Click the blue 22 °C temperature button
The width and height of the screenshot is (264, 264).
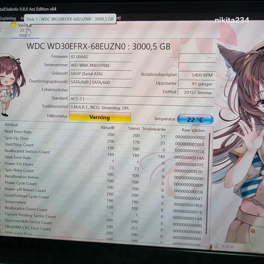point(195,120)
